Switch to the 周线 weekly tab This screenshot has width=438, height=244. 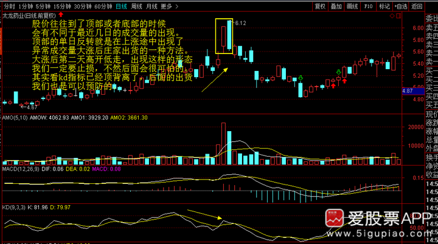(x=137, y=7)
